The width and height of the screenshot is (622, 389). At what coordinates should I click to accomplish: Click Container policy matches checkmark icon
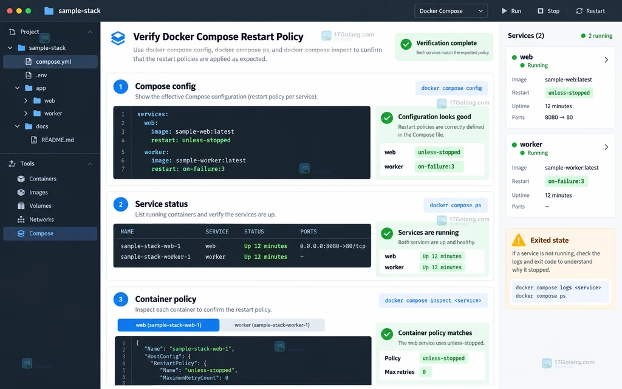[387, 334]
